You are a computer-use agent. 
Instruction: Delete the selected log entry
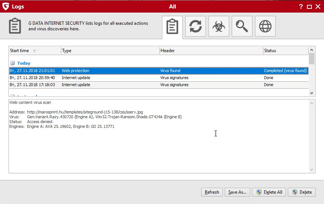[302, 192]
